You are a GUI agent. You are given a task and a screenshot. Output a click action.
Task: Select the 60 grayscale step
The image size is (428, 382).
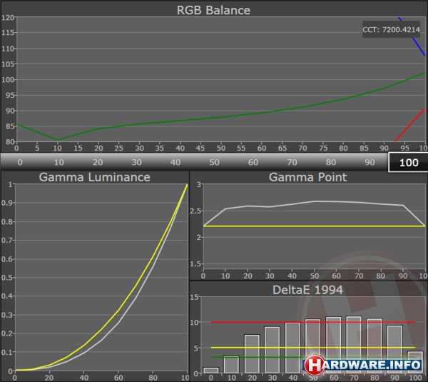pyautogui.click(x=253, y=162)
